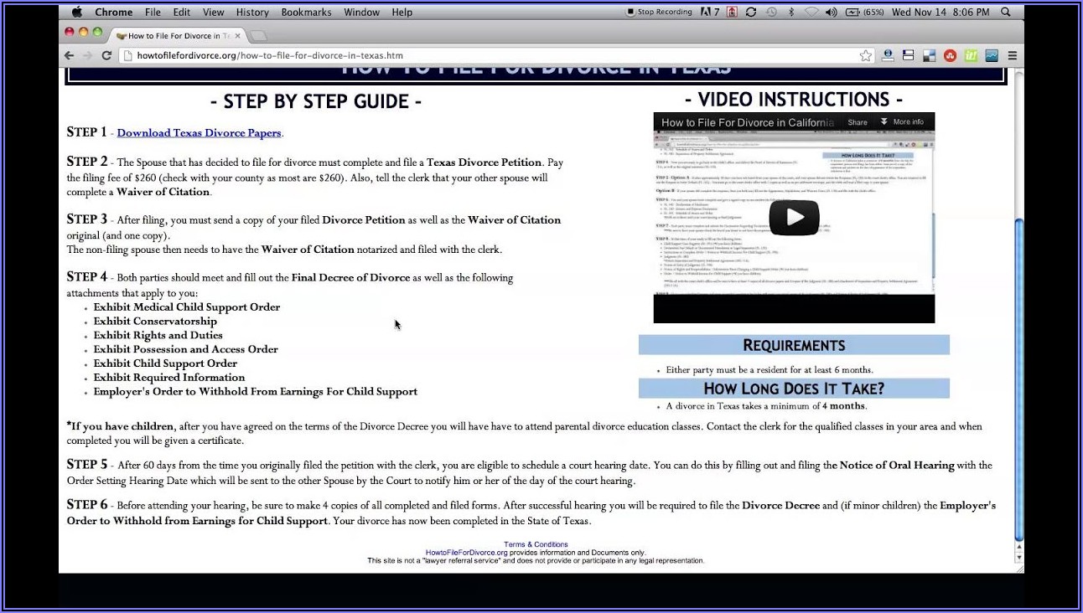Click the sync arrows menu bar icon
The width and height of the screenshot is (1083, 613).
tap(751, 12)
